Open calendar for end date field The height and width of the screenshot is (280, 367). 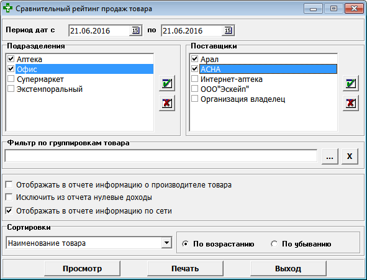pyautogui.click(x=228, y=30)
